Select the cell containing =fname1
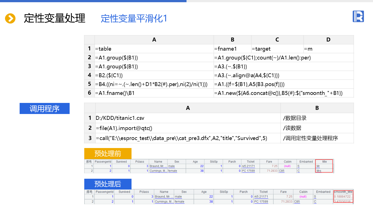373x210 pixels. pos(232,49)
